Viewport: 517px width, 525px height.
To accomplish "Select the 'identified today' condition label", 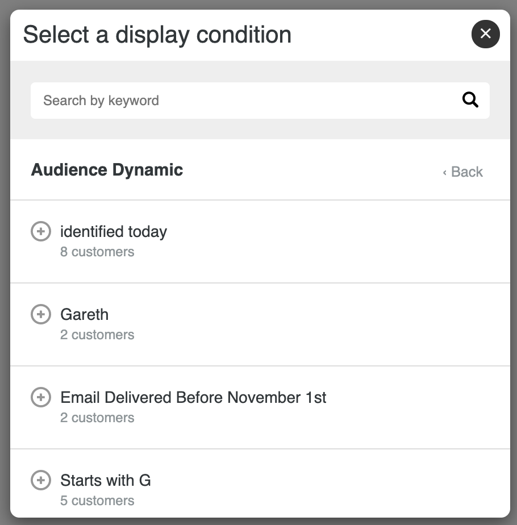I will tap(114, 232).
